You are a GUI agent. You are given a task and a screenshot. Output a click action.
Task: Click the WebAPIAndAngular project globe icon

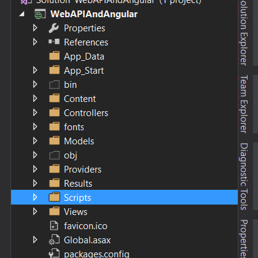[x=40, y=14]
